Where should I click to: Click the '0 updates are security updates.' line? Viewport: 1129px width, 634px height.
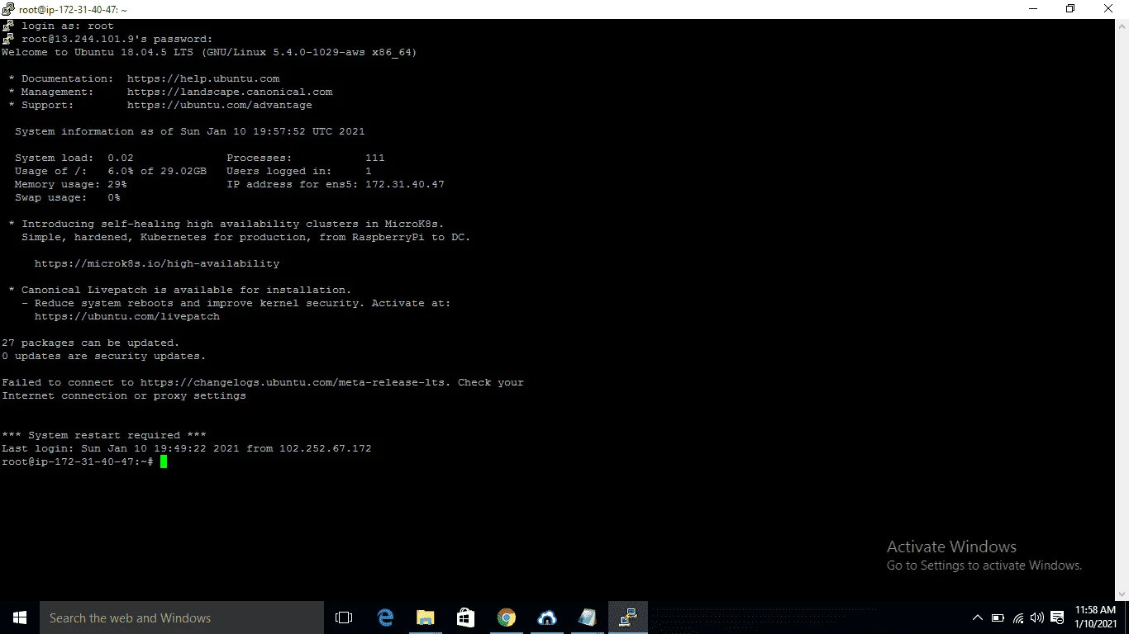pyautogui.click(x=104, y=356)
